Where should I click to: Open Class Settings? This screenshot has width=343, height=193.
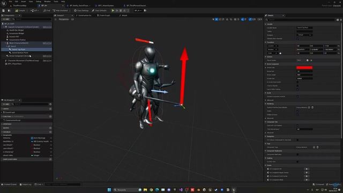[81, 11]
